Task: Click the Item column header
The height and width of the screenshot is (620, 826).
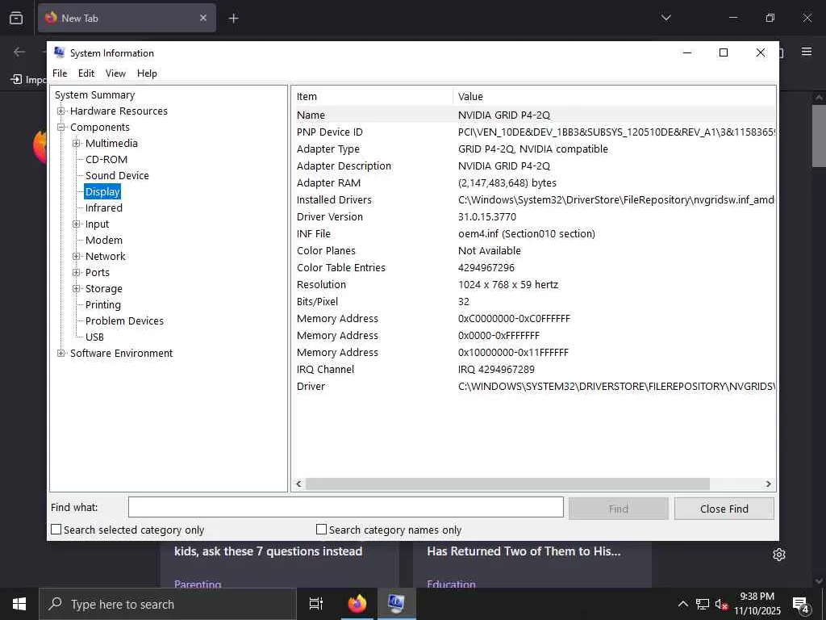Action: (372, 97)
